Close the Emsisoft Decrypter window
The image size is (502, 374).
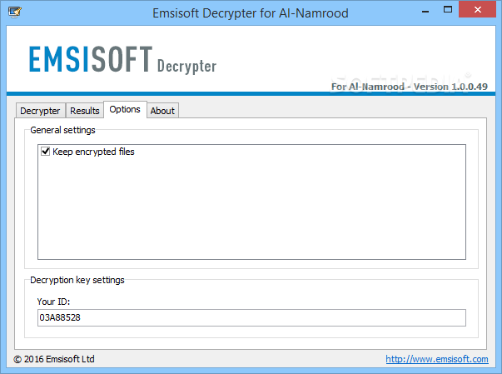pyautogui.click(x=477, y=10)
